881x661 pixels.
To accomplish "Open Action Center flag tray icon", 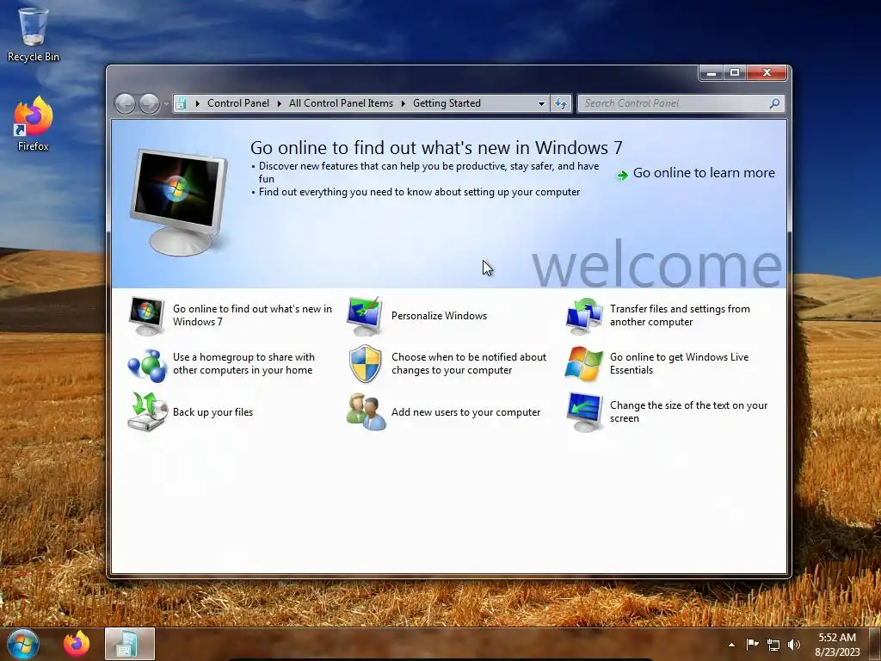I will [x=752, y=644].
